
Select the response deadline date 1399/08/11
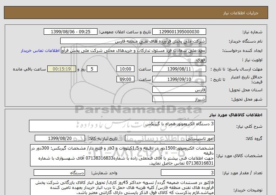click(179, 69)
